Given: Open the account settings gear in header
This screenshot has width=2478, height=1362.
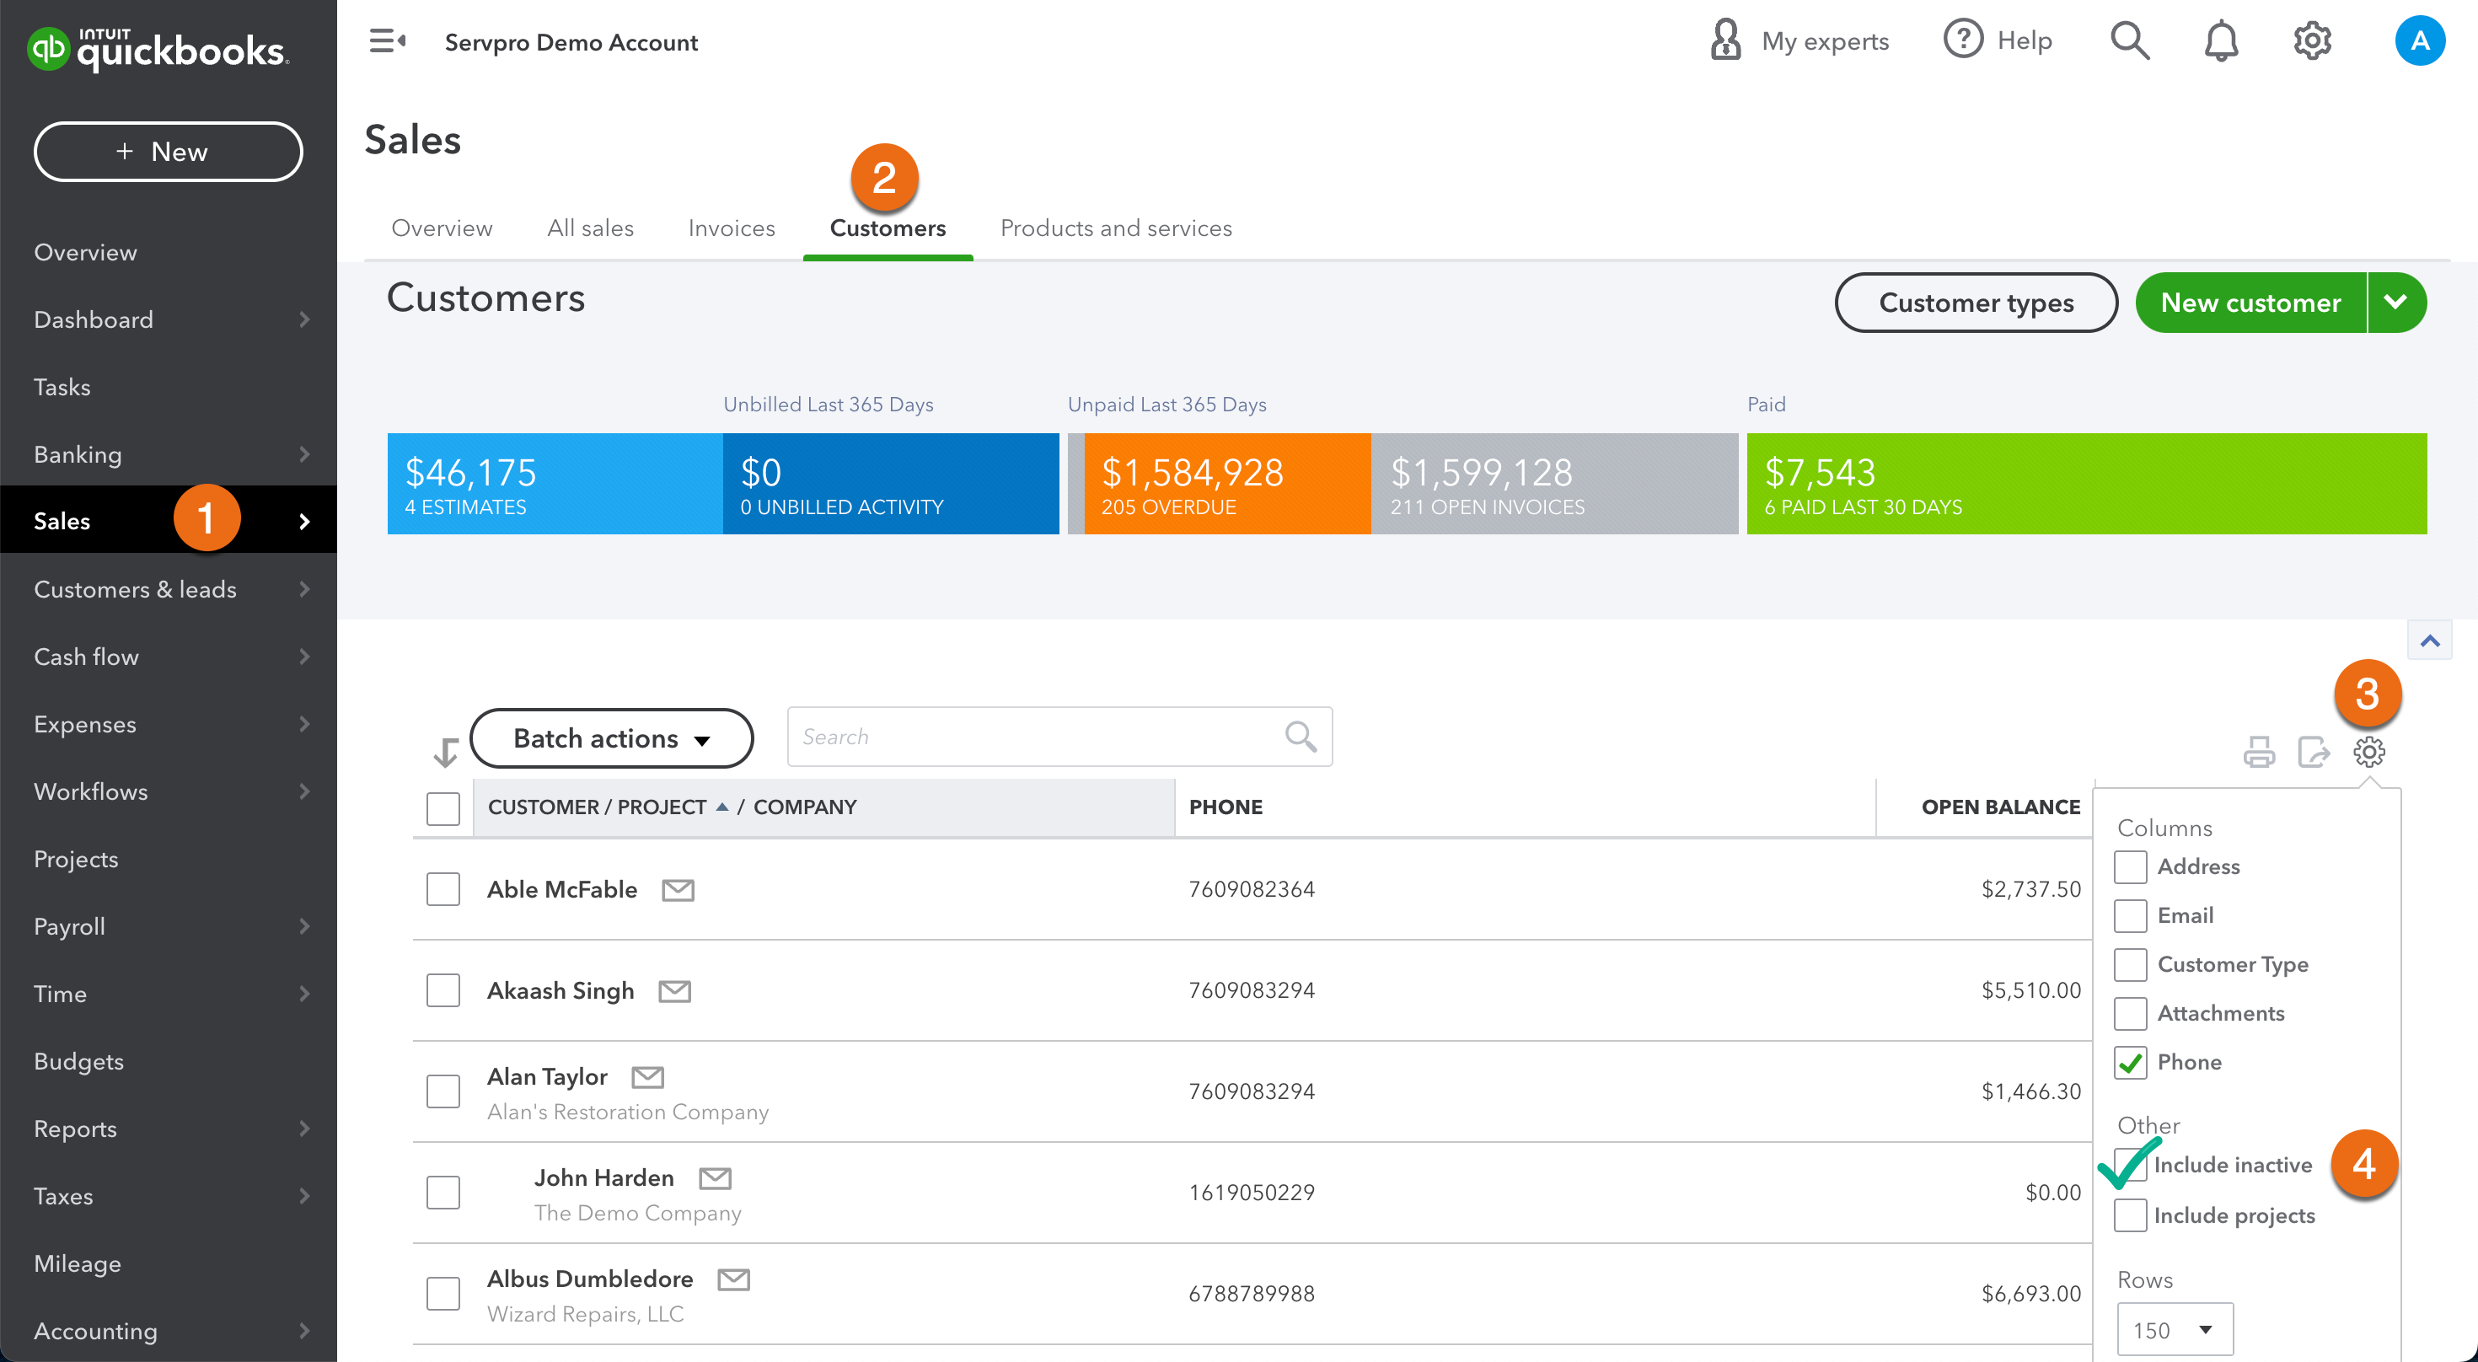Looking at the screenshot, I should coord(2312,41).
